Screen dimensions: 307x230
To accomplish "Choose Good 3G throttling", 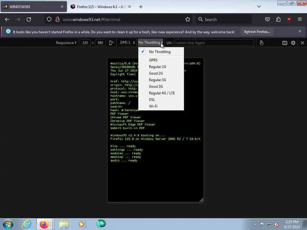I will (x=161, y=87).
